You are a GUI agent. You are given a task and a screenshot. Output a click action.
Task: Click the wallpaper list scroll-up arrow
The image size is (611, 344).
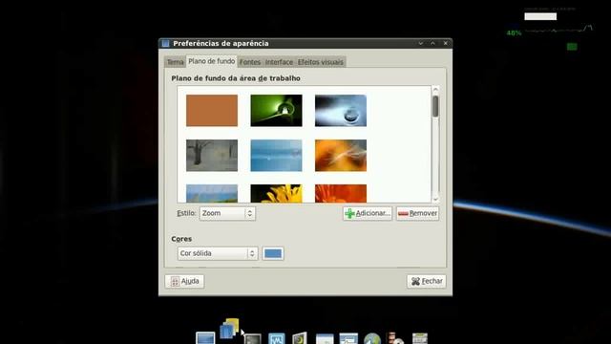click(x=435, y=89)
